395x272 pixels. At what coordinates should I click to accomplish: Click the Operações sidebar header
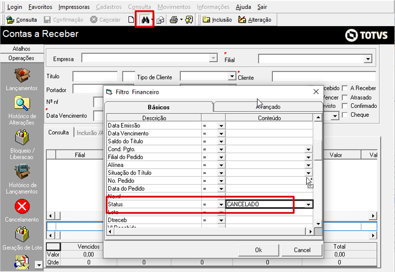click(x=22, y=58)
